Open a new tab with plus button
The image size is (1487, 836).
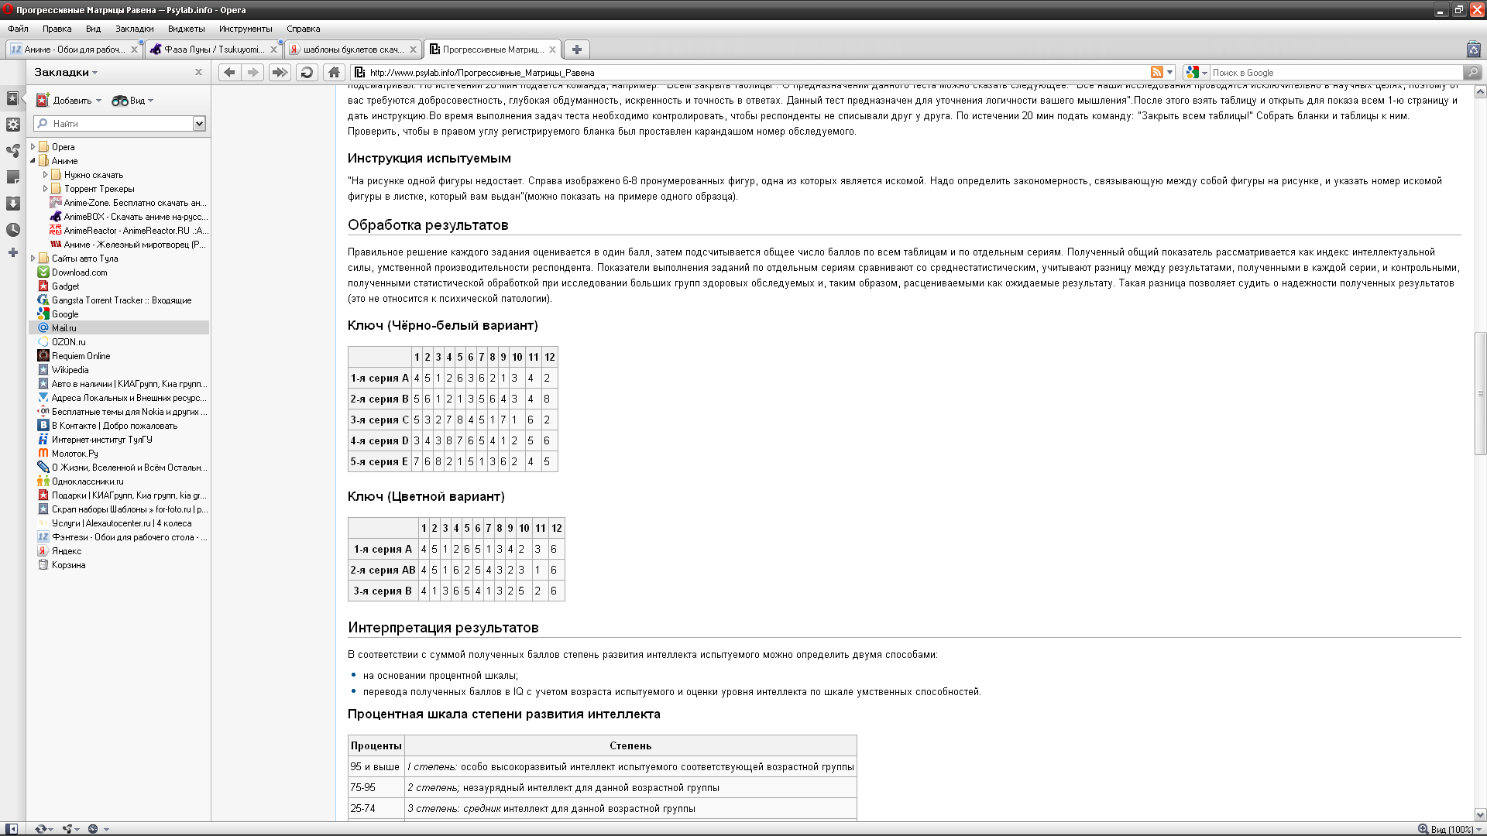pyautogui.click(x=577, y=50)
